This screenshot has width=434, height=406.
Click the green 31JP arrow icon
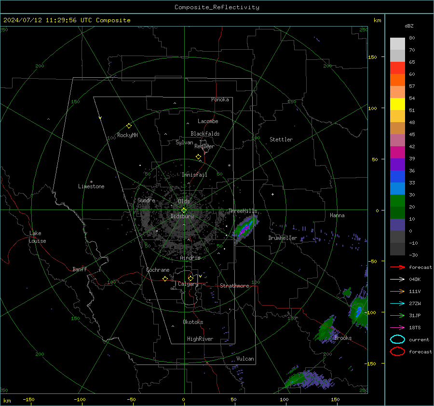pyautogui.click(x=397, y=315)
